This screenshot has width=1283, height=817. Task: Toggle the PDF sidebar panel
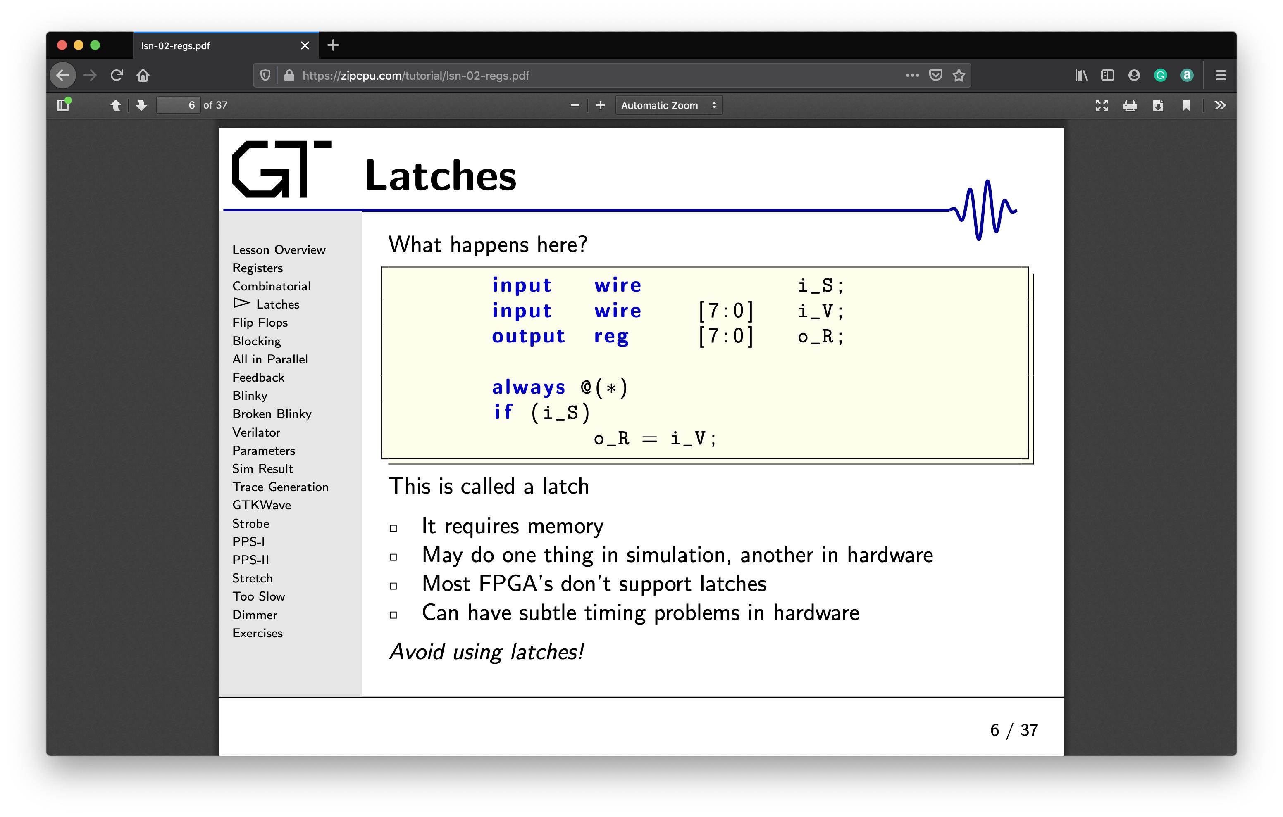pos(63,105)
